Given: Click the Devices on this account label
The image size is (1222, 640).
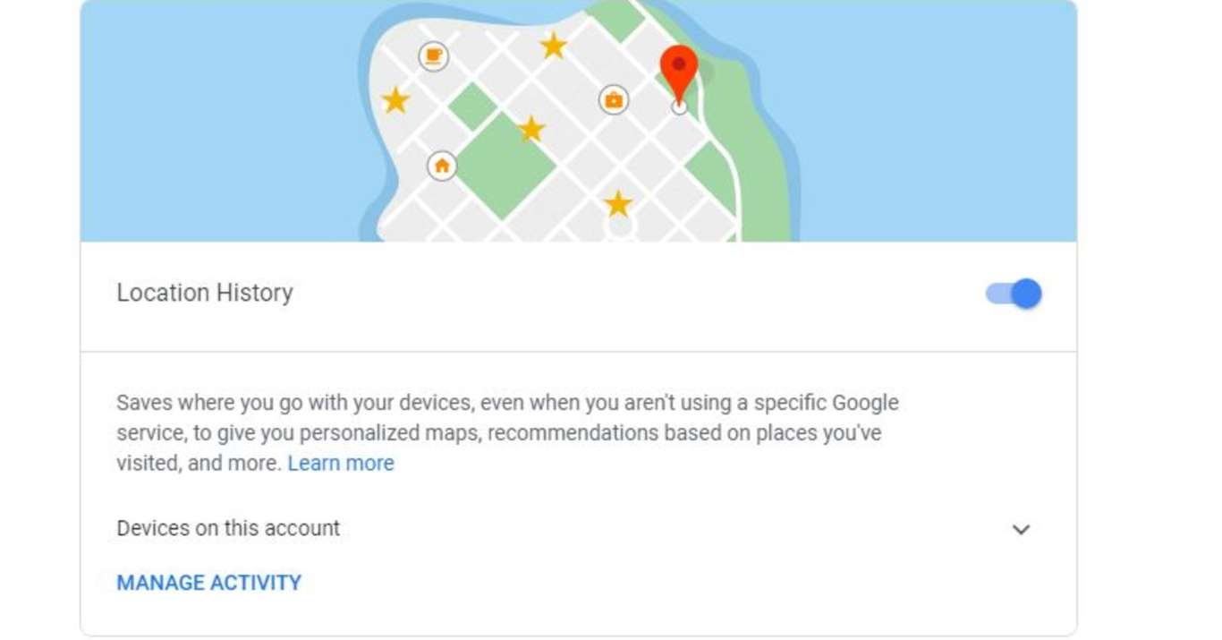Looking at the screenshot, I should 228,528.
